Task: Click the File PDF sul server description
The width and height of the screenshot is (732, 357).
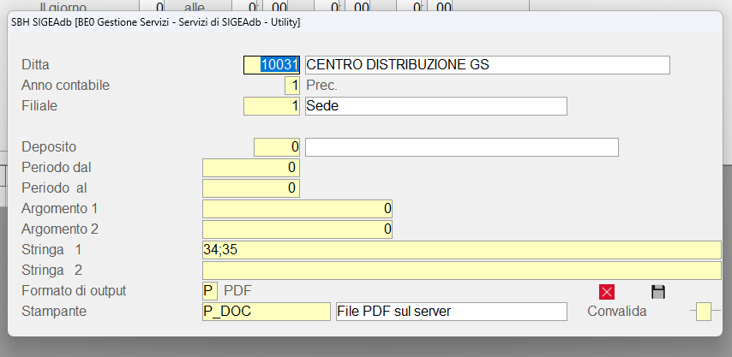Action: tap(451, 312)
